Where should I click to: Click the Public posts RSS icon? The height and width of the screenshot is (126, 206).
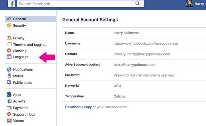coord(9,82)
